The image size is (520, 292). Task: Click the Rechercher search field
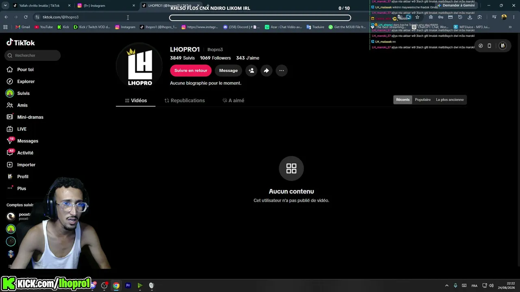pos(32,56)
